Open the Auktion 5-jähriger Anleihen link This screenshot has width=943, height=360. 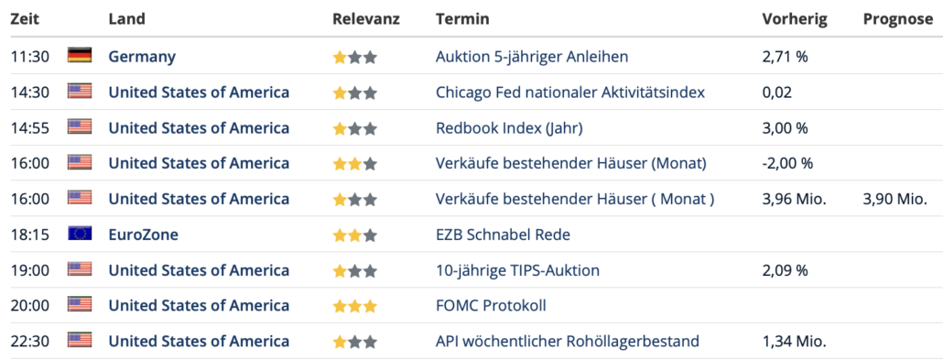pos(532,57)
